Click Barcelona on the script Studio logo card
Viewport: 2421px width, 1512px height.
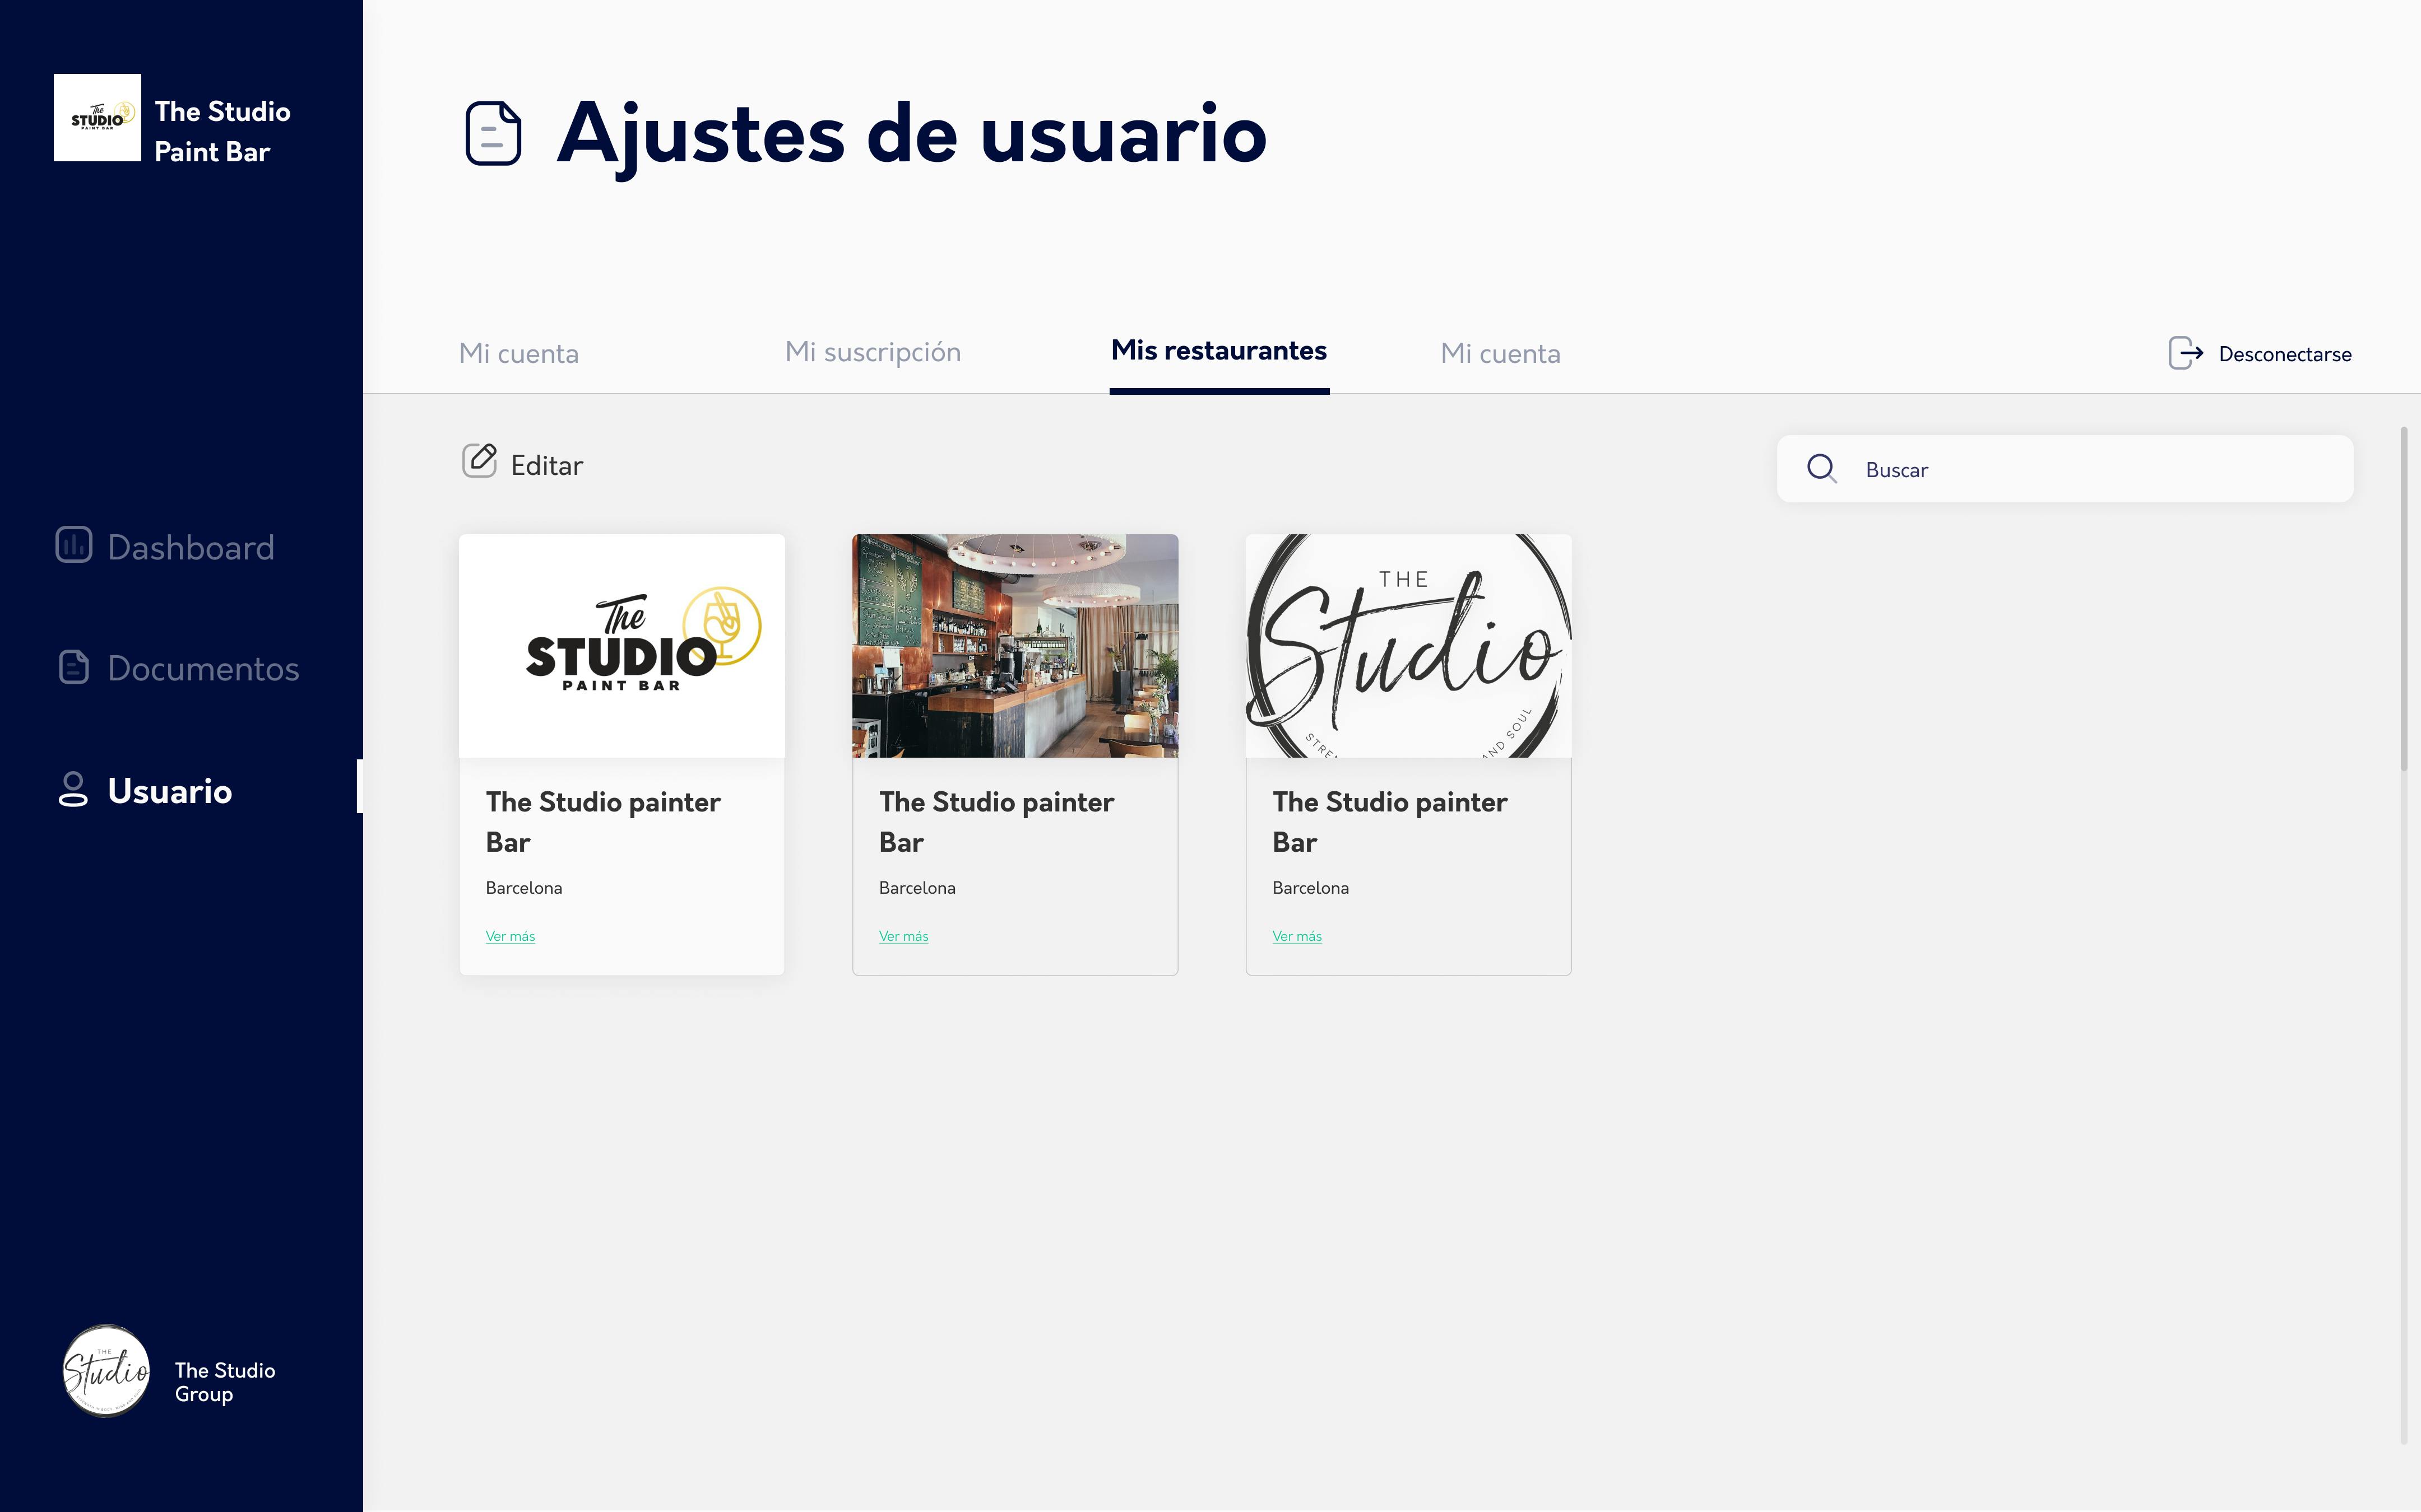click(1310, 888)
